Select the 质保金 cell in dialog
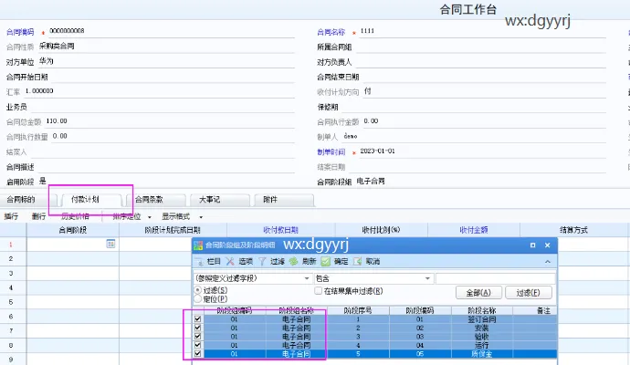630x365 pixels. click(x=482, y=354)
